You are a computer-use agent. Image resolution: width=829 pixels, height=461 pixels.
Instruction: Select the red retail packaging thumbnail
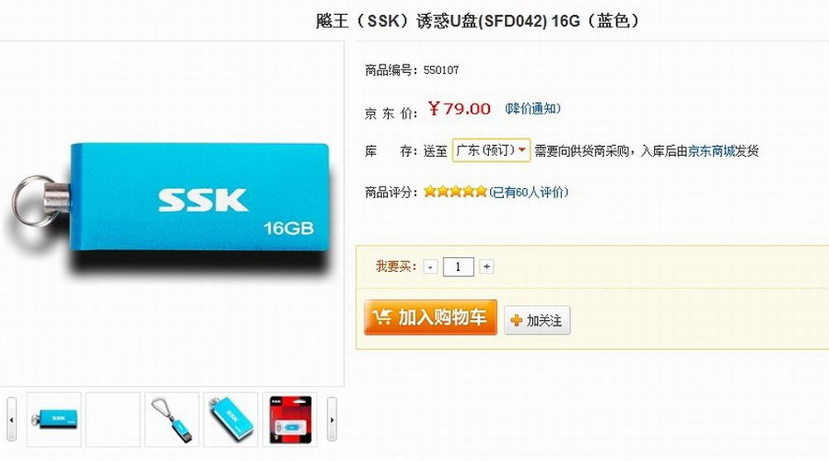[x=289, y=420]
